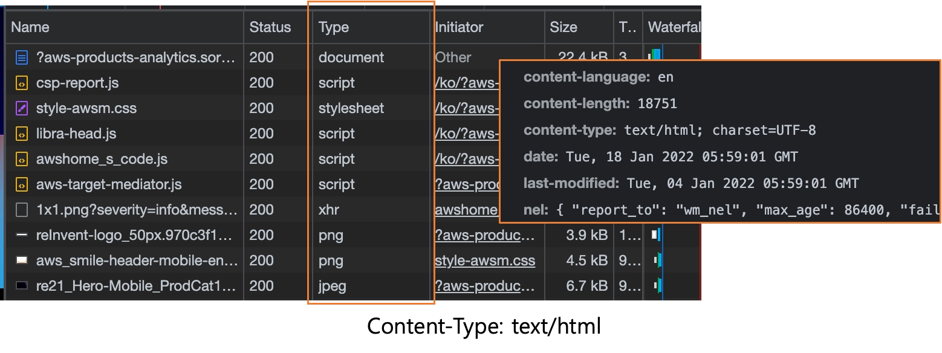Select the libra-head.js request name
The image size is (942, 353).
click(x=76, y=134)
